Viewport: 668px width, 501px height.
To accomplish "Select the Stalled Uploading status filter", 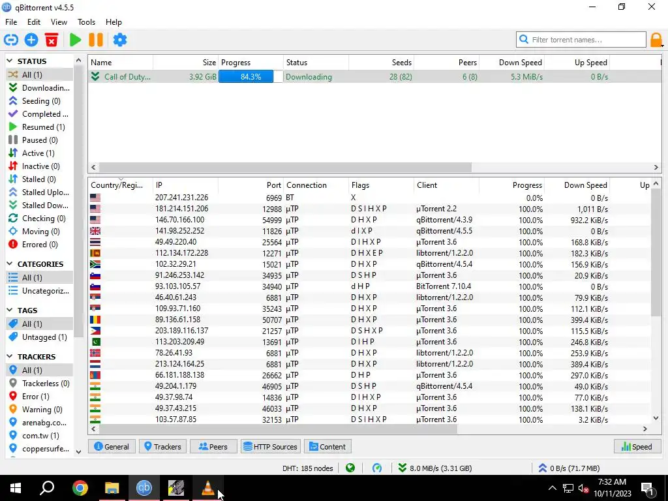I will coord(38,192).
